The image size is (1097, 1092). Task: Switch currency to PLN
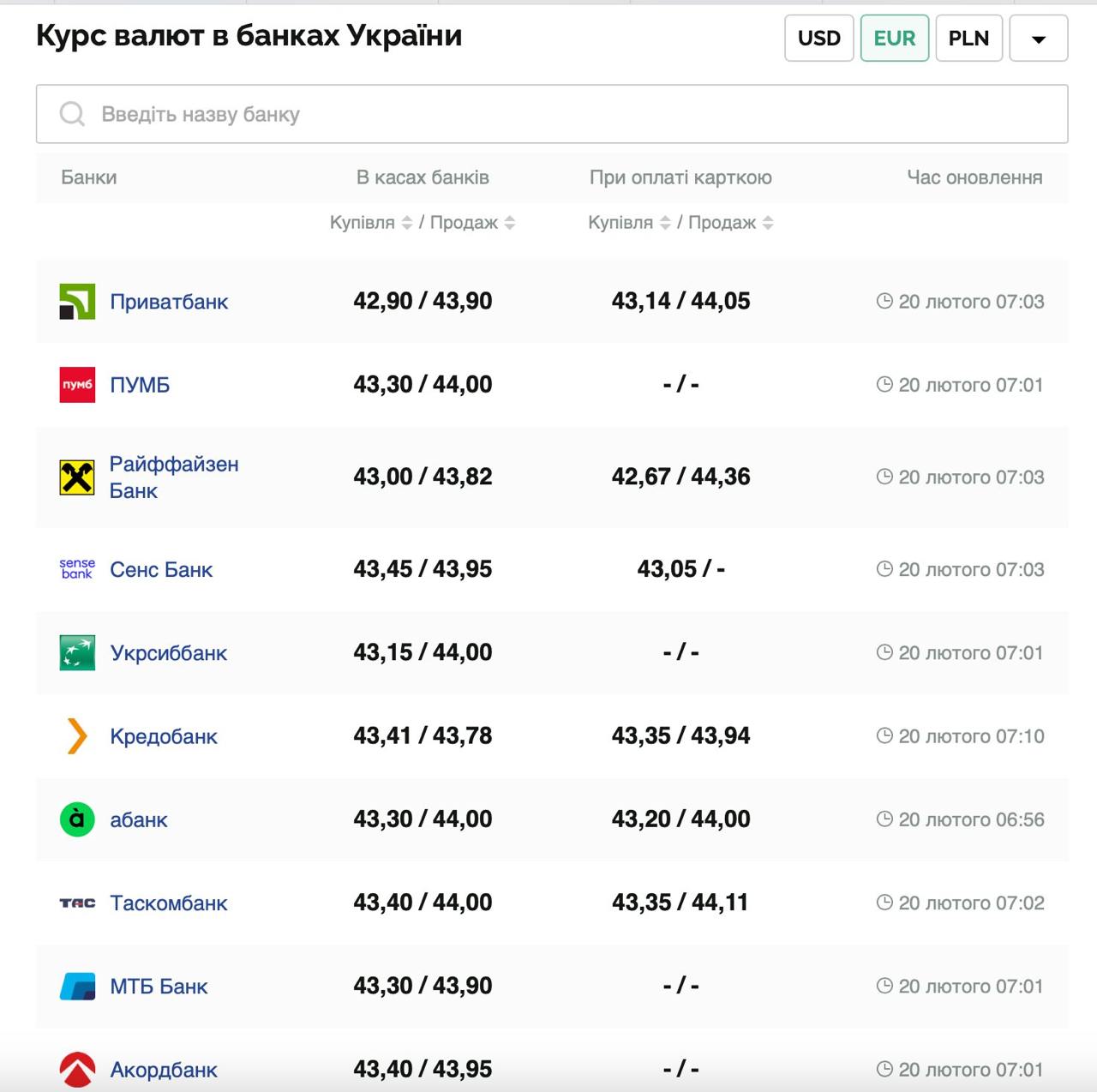pos(968,39)
